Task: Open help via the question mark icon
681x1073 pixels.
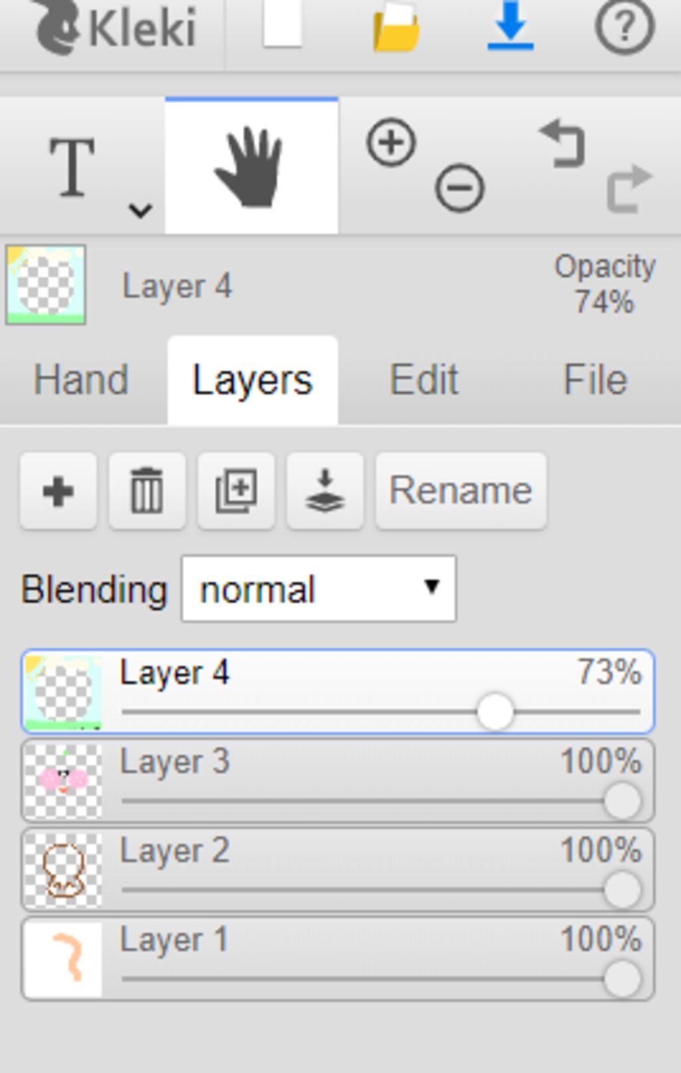Action: coord(624,27)
